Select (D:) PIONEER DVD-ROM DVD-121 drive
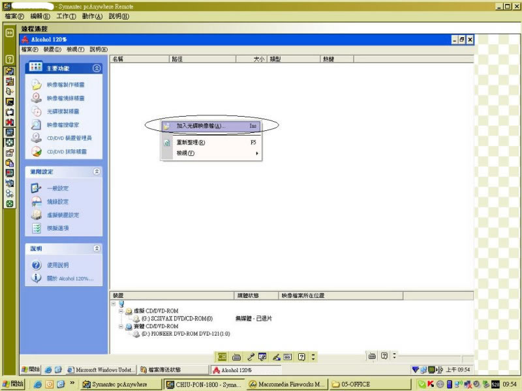 pos(186,334)
